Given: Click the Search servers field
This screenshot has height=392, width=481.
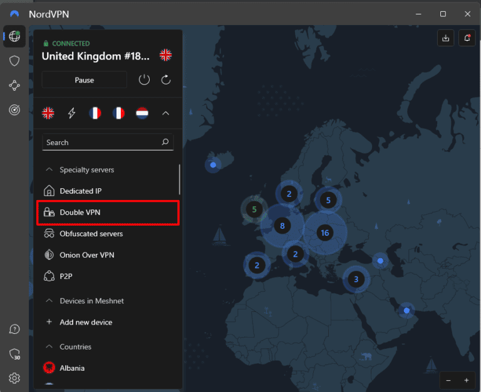Looking at the screenshot, I should tap(100, 143).
